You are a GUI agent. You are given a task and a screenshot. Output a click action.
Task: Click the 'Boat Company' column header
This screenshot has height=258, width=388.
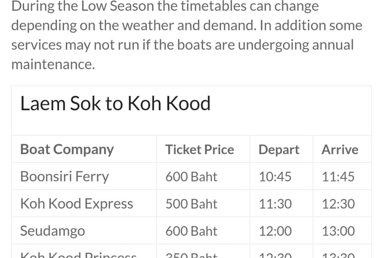pyautogui.click(x=67, y=150)
